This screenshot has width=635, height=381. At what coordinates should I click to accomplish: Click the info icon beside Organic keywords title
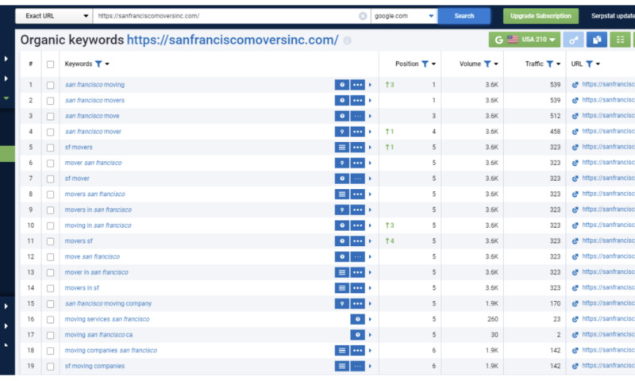coord(347,40)
